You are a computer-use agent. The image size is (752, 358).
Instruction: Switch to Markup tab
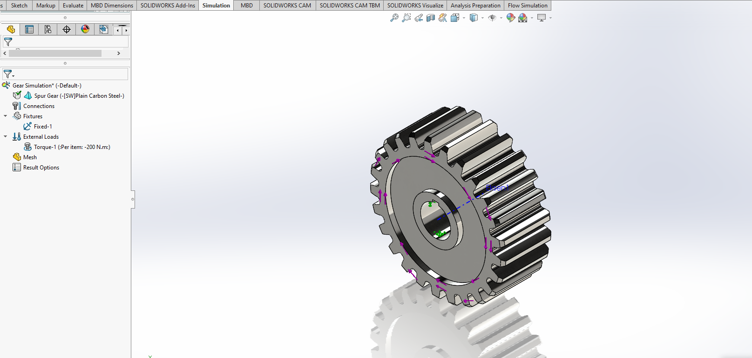click(x=46, y=6)
